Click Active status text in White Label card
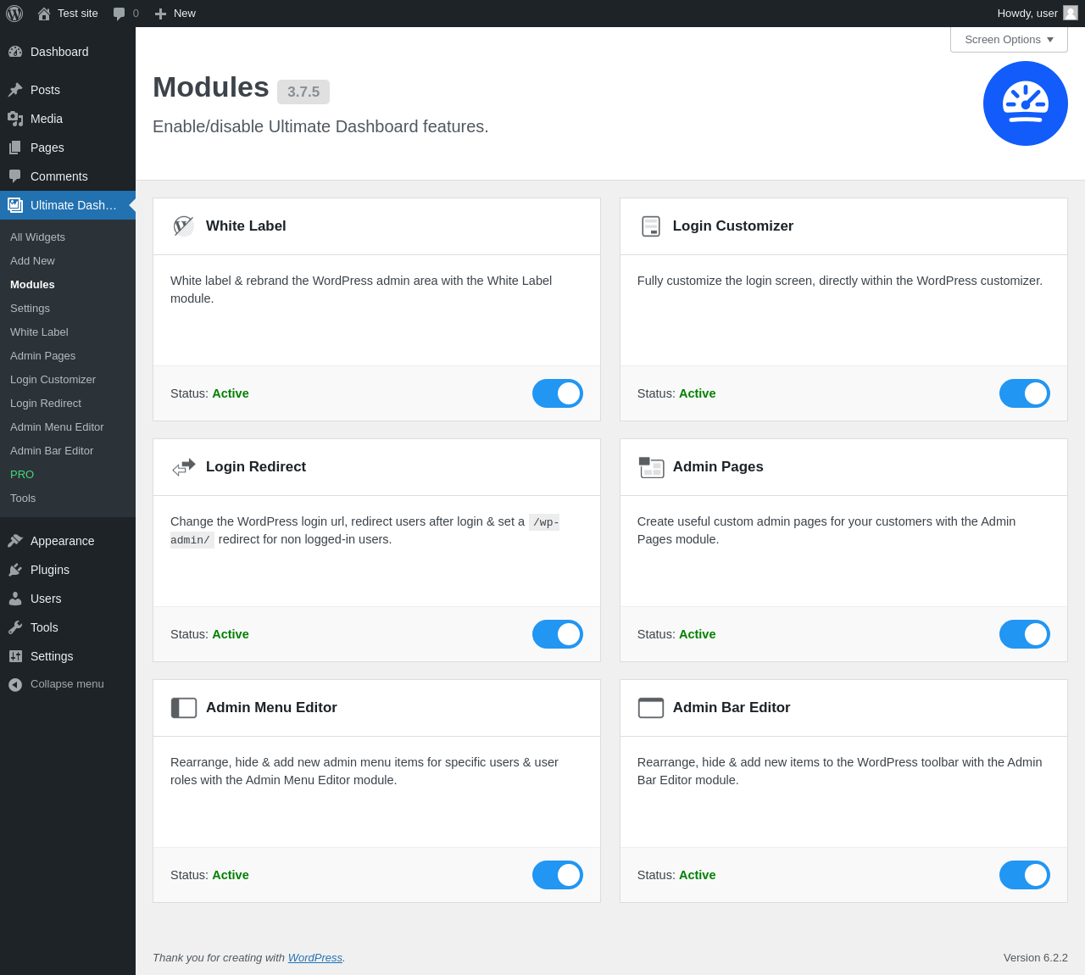The width and height of the screenshot is (1085, 975). pos(231,393)
